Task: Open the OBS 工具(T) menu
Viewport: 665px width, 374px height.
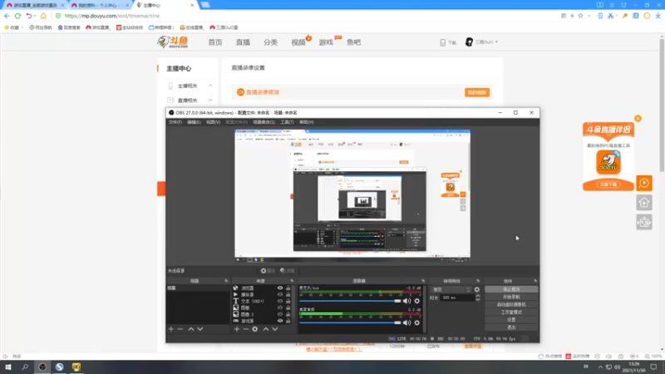Action: (x=287, y=122)
